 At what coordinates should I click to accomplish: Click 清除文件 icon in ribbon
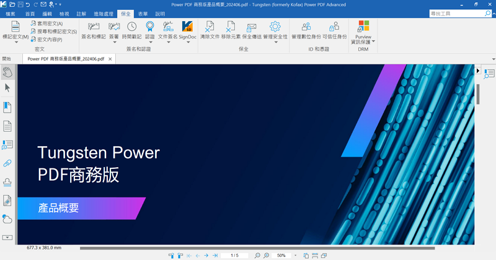[x=210, y=27]
